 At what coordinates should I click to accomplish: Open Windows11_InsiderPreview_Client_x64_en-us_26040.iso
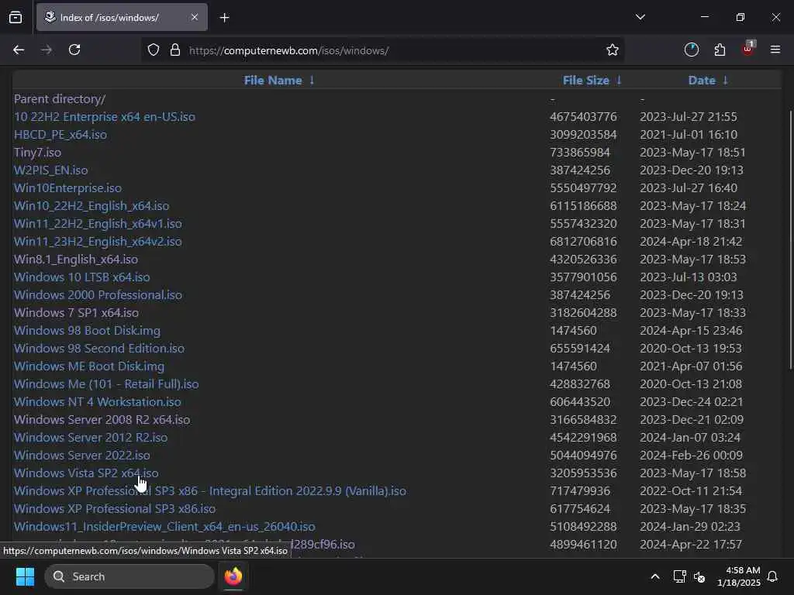[x=164, y=526]
